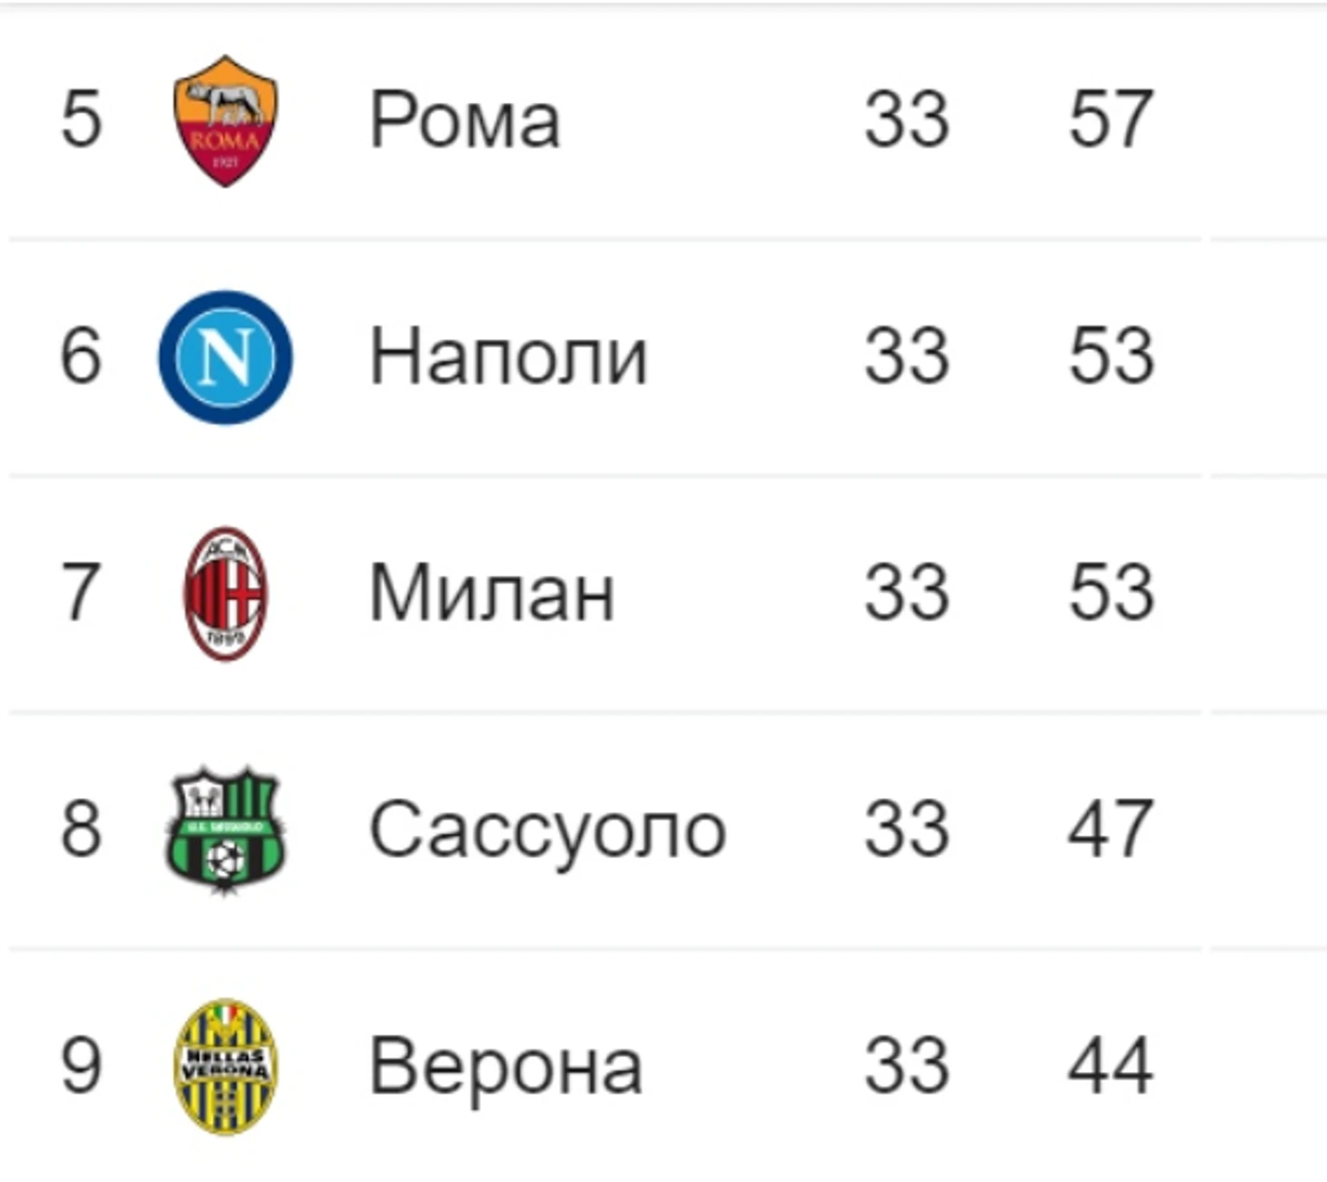This screenshot has height=1182, width=1327.
Task: Click the AC Milan crest
Action: coord(225,594)
